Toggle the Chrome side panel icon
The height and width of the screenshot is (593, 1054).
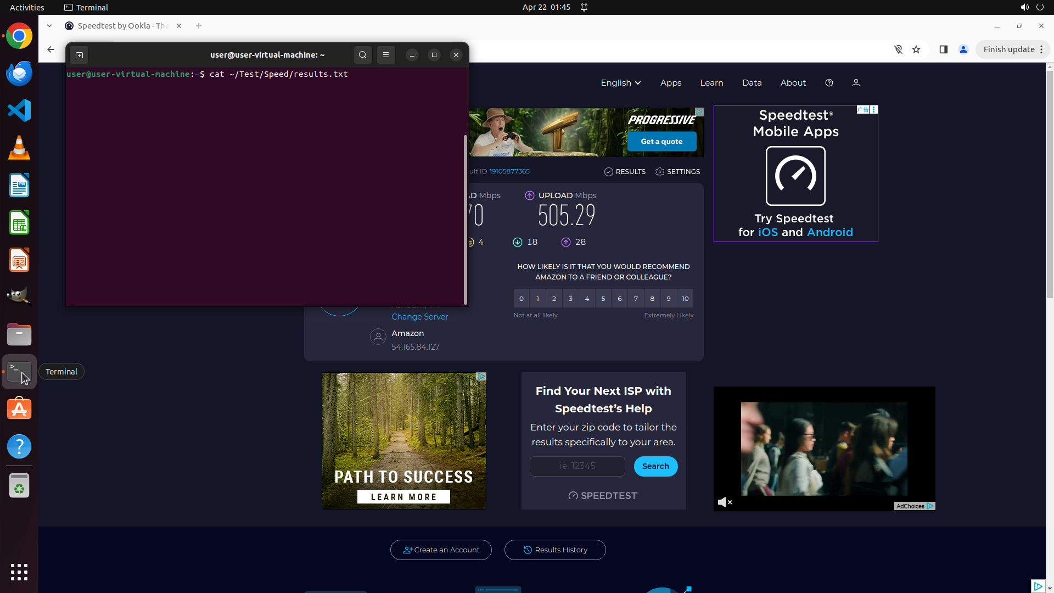(x=943, y=49)
